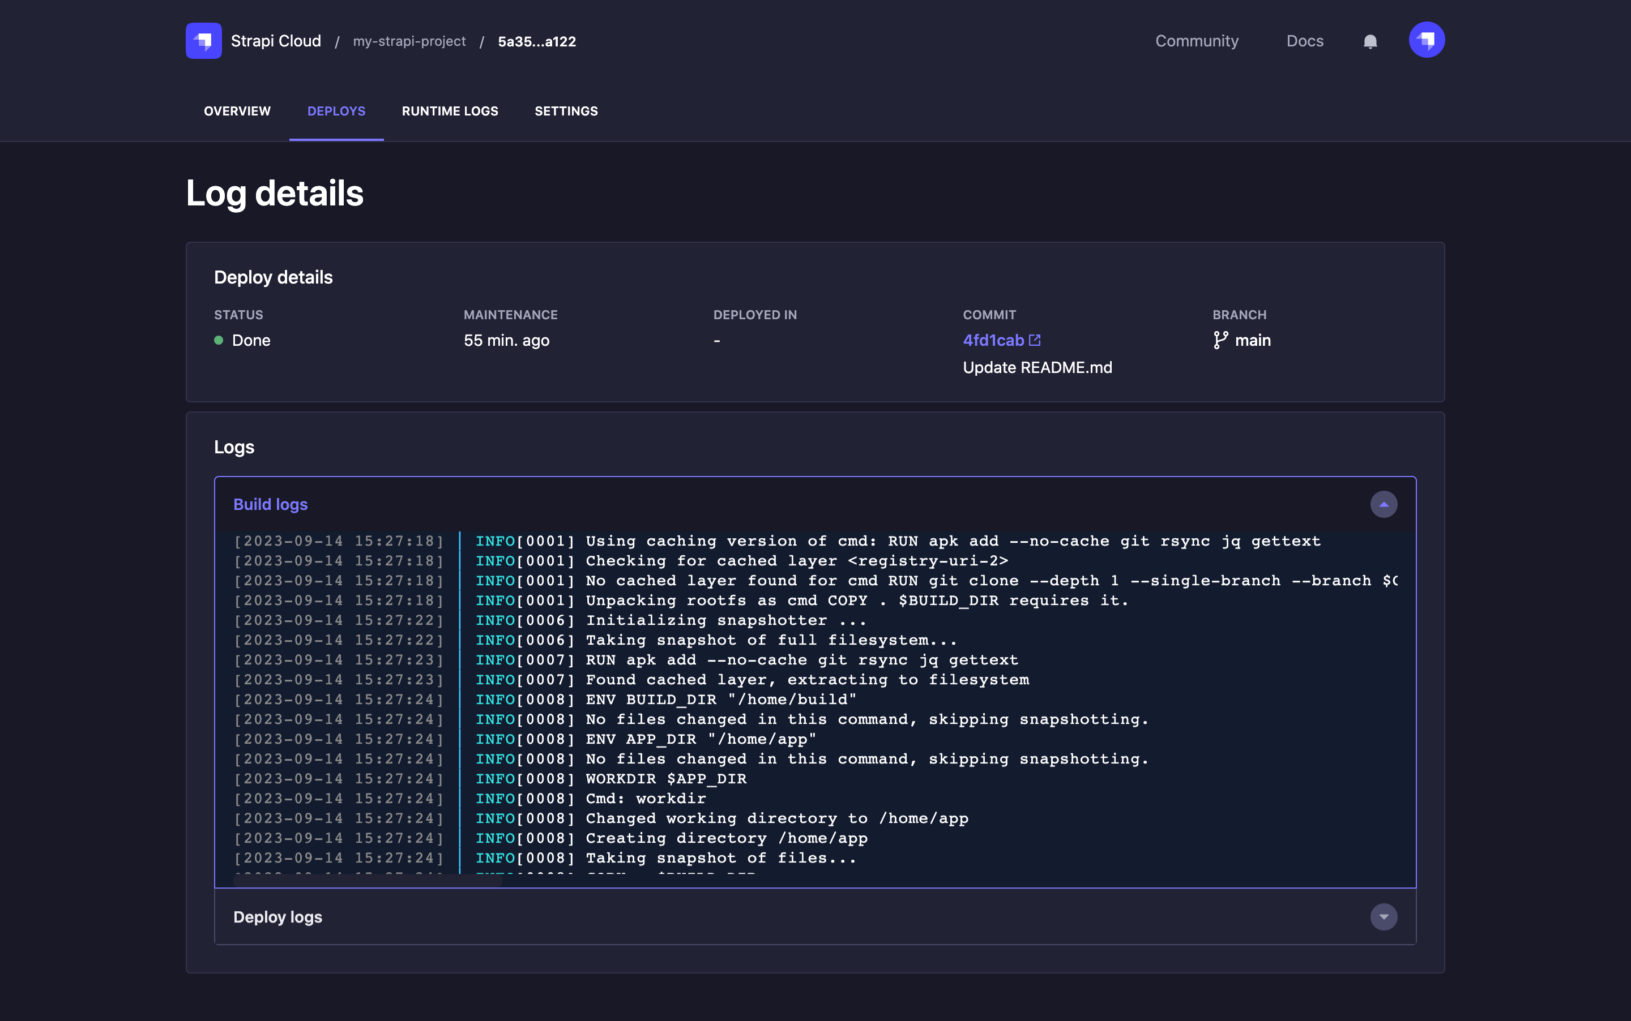Click the Strapi Cloud logo icon

pos(203,41)
